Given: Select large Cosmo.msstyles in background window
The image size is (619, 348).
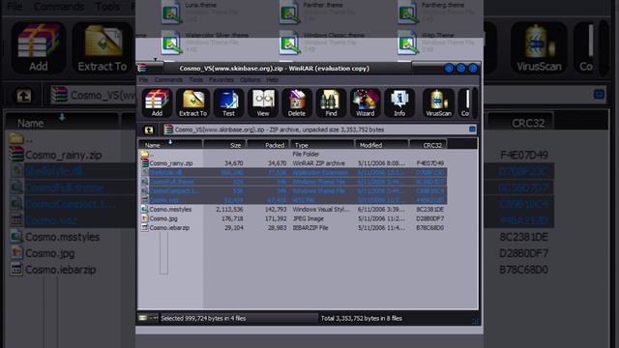Looking at the screenshot, I should click(x=62, y=237).
